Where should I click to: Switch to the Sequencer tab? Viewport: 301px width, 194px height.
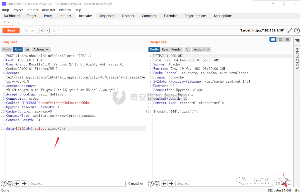point(107,16)
